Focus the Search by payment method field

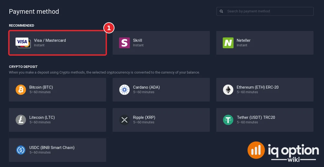point(265,11)
